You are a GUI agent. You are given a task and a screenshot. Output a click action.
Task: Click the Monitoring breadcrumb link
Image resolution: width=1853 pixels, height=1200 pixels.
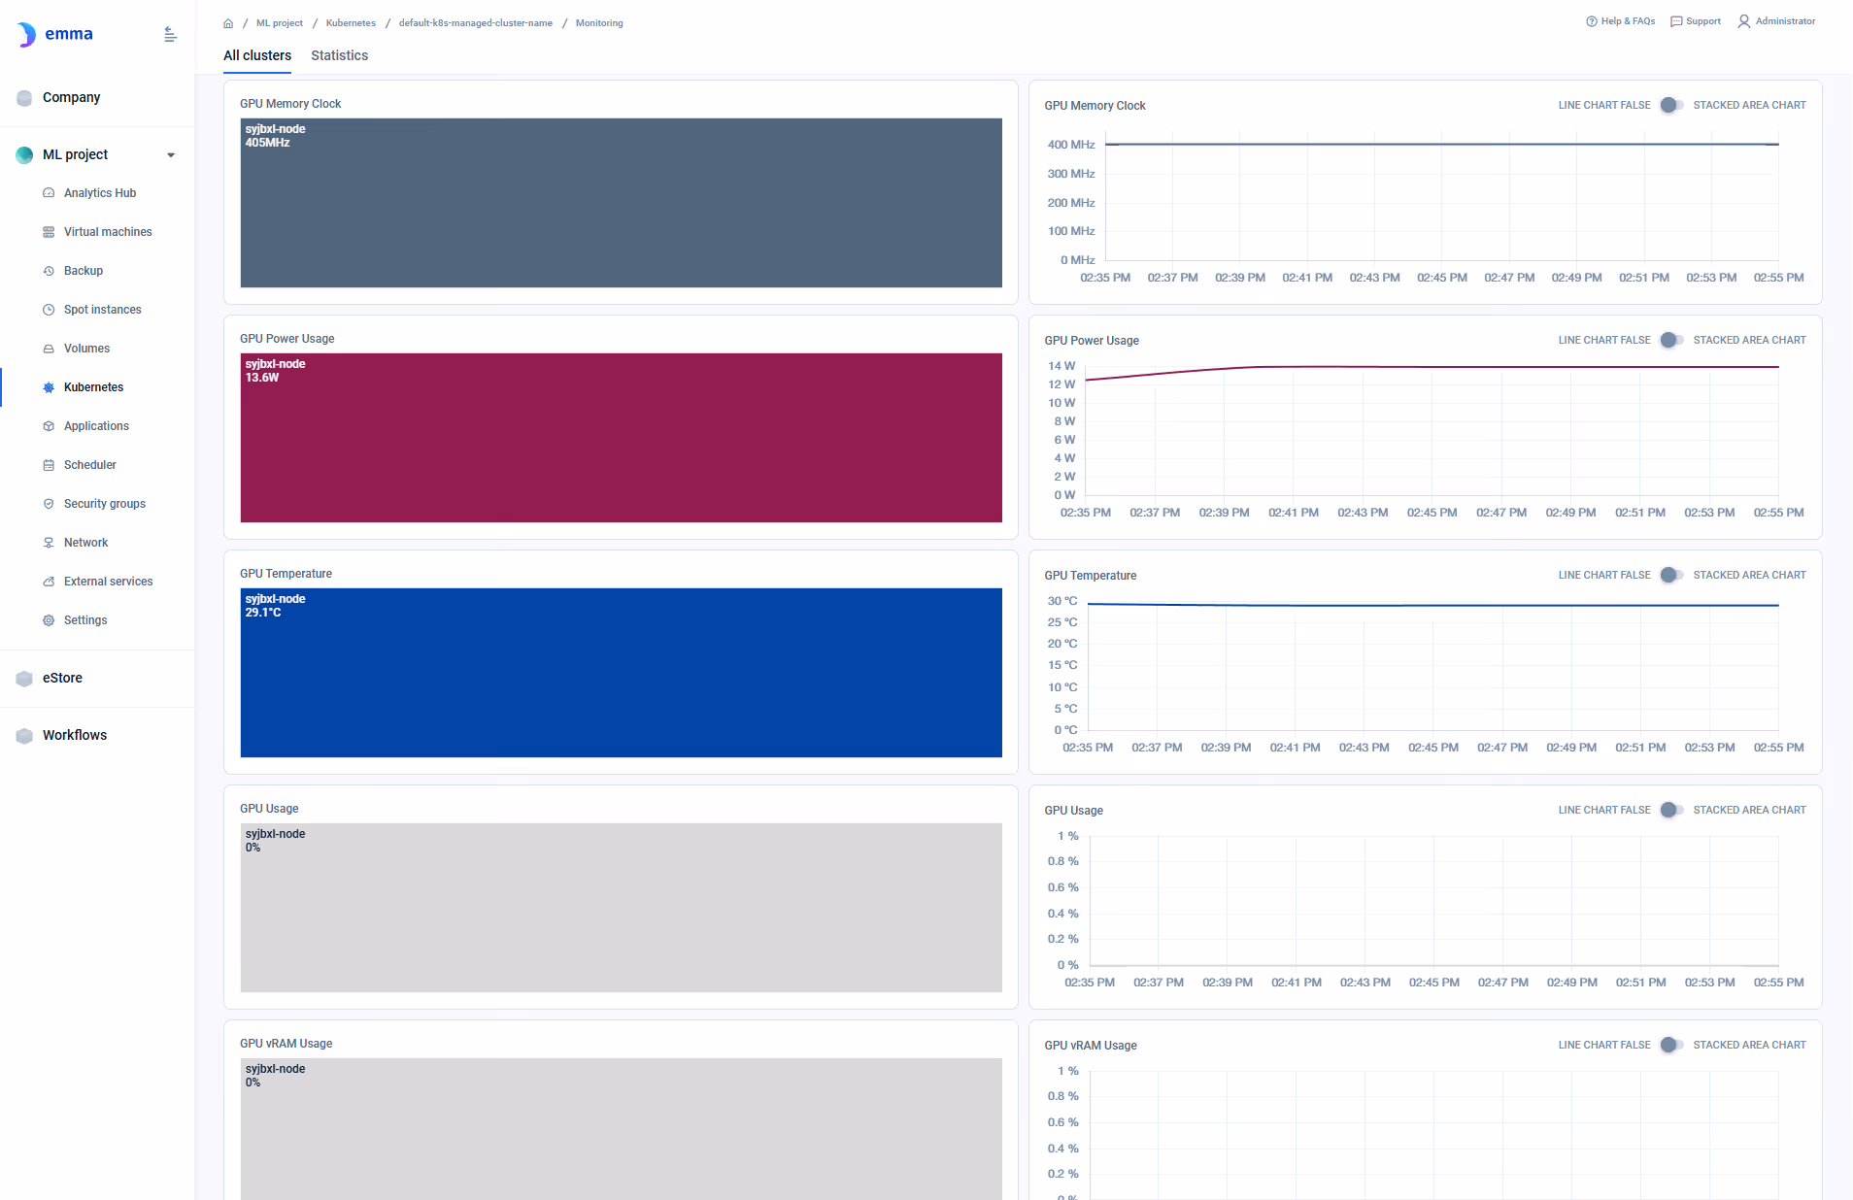tap(599, 23)
